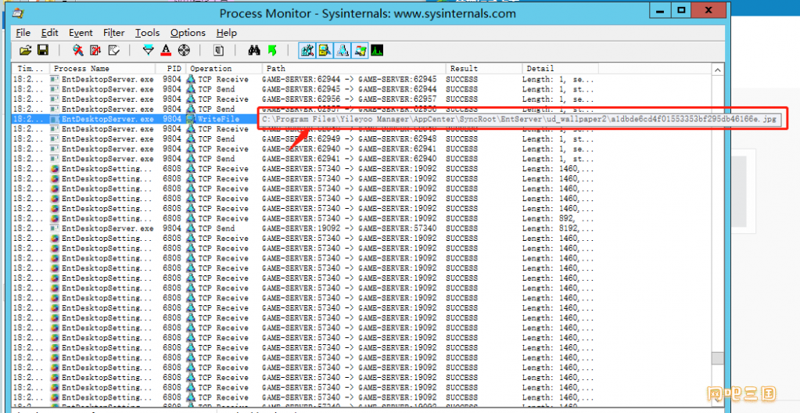
Task: Toggle Show Profiling Events graph icon
Action: [x=377, y=50]
